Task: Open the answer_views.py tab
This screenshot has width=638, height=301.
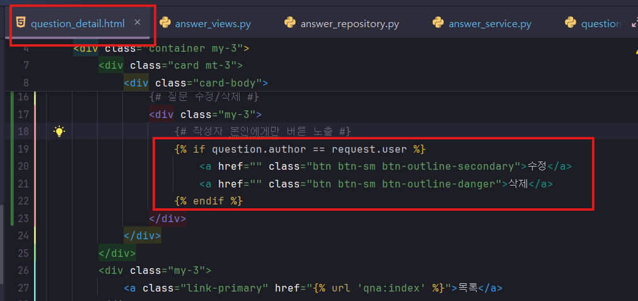Action: pyautogui.click(x=213, y=24)
